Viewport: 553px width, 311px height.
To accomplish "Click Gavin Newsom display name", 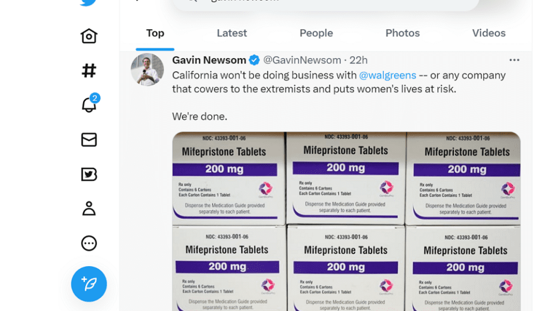I will pos(209,60).
